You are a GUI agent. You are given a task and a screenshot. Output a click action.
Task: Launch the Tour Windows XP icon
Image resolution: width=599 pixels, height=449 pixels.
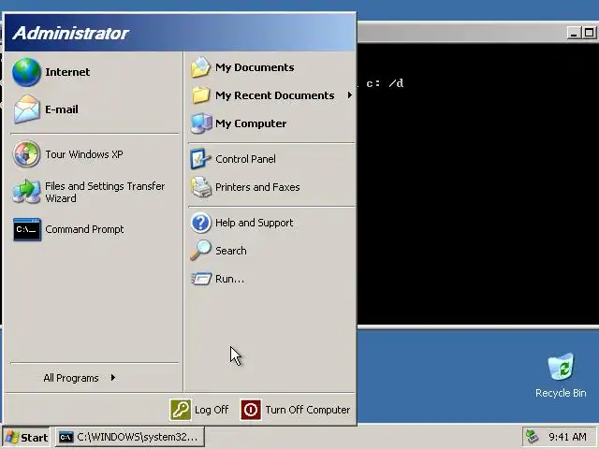click(26, 154)
